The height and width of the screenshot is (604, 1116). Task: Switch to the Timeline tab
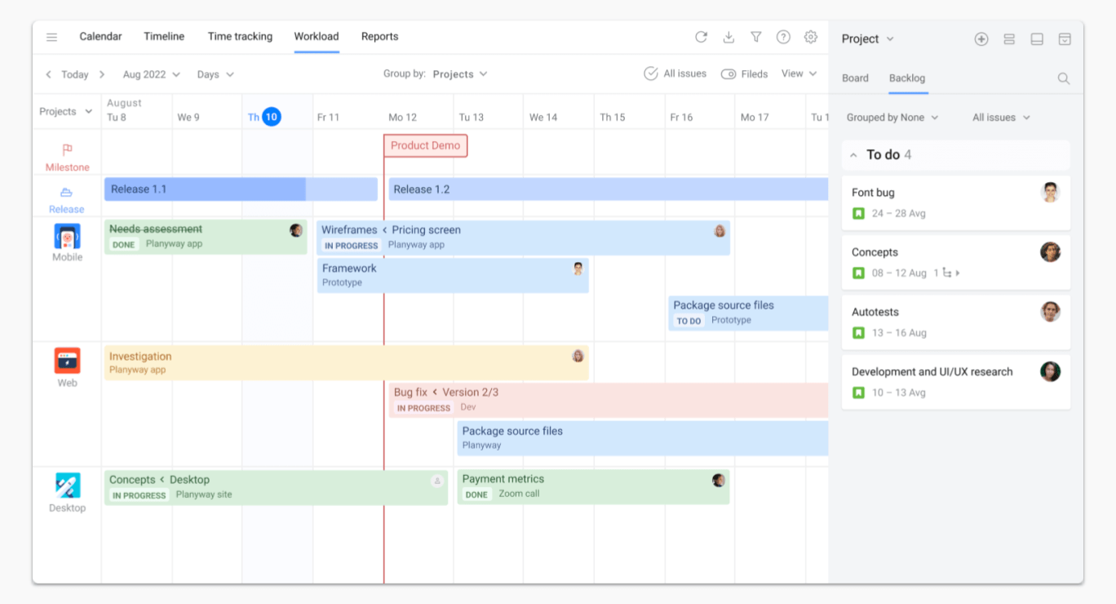tap(164, 37)
